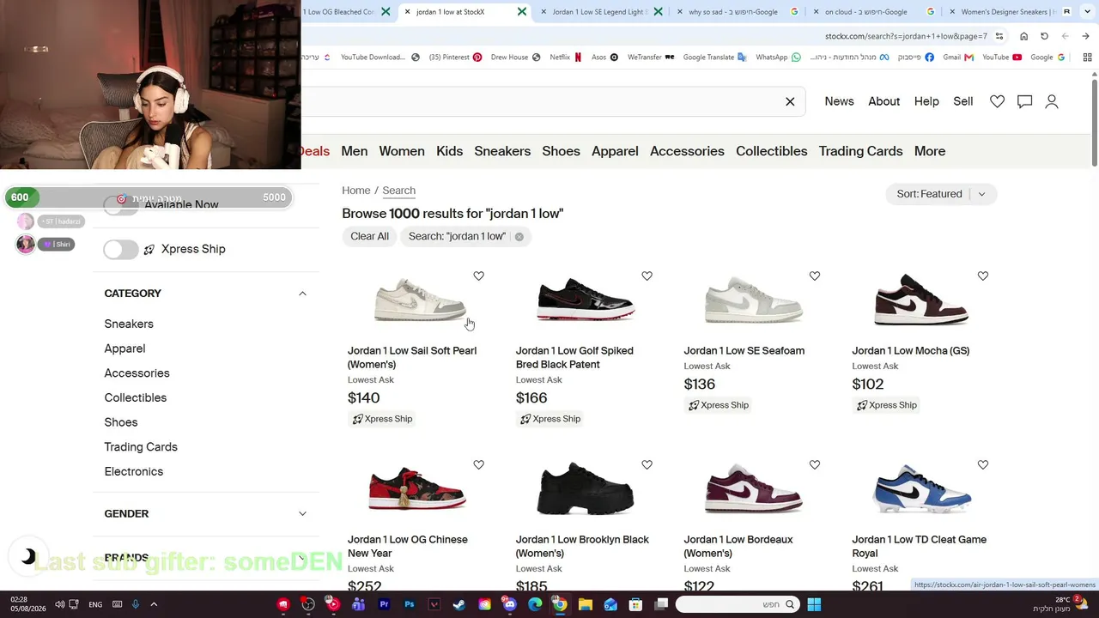Filter by Electronics category
Viewport: 1099px width, 618px height.
tap(134, 471)
